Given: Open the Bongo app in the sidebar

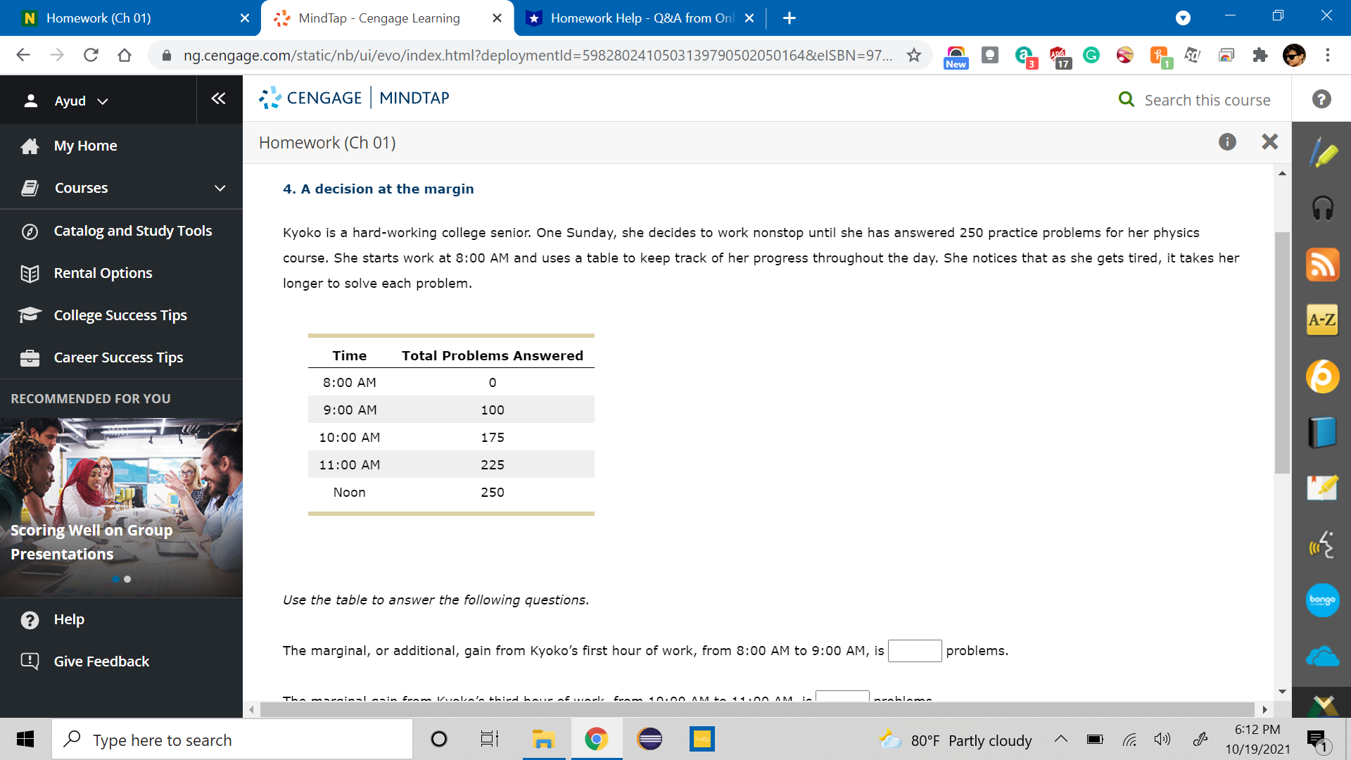Looking at the screenshot, I should coord(1322,600).
